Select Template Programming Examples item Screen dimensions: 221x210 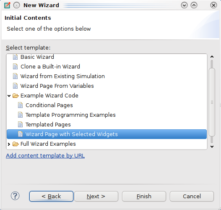click(70, 115)
